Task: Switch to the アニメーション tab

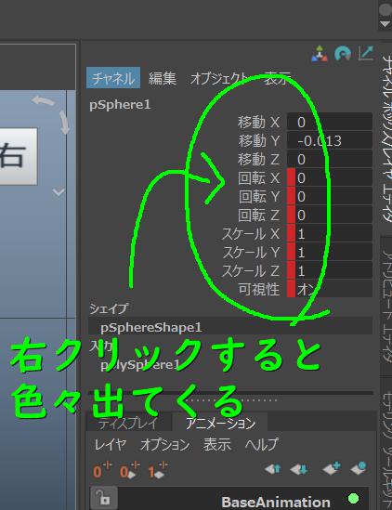Action: [x=220, y=423]
